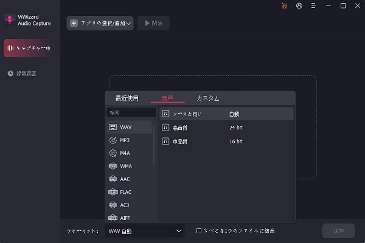Click the ViWizard microphone logo
Screen dimensions: 365x243
[10, 20]
